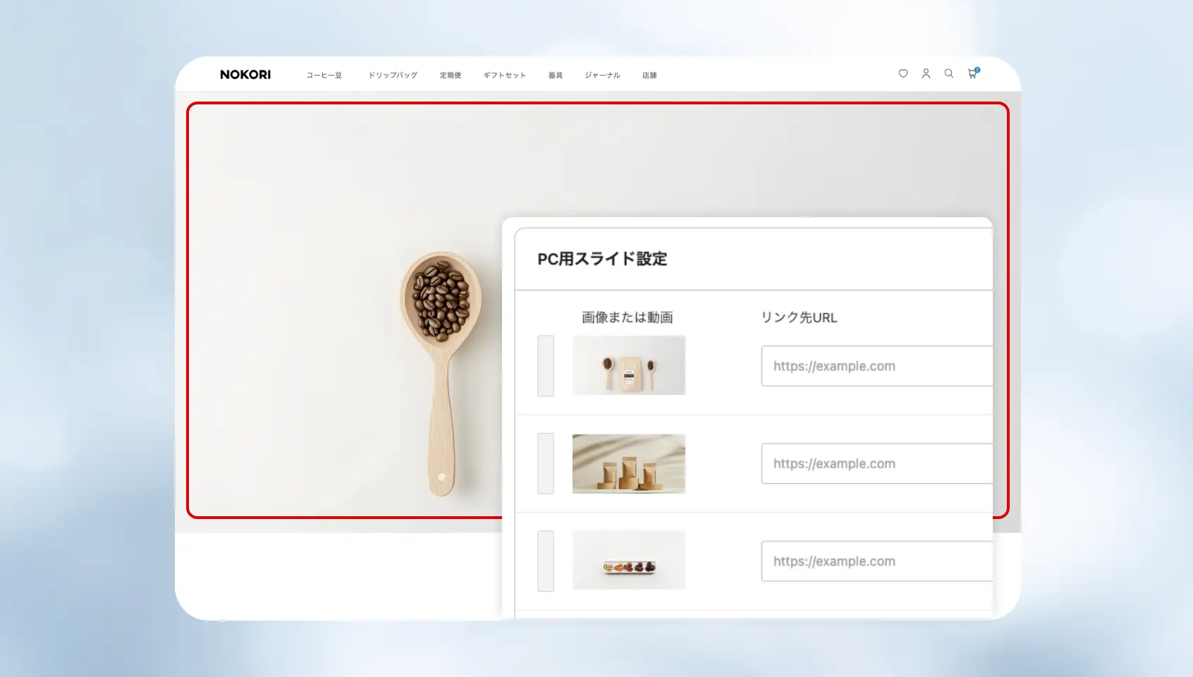Click the リンク先URL column label
This screenshot has width=1193, height=677.
pos(800,317)
